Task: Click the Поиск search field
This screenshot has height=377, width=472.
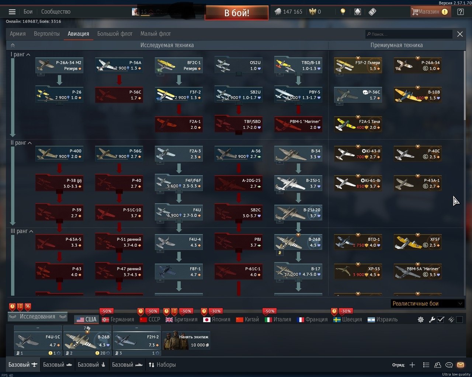Action: [x=409, y=34]
